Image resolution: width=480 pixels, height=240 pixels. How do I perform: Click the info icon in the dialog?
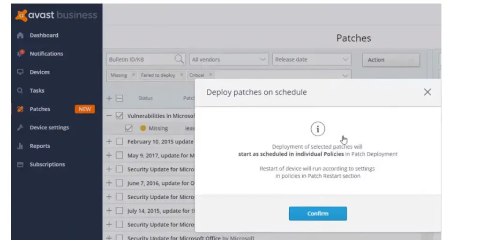coord(318,129)
